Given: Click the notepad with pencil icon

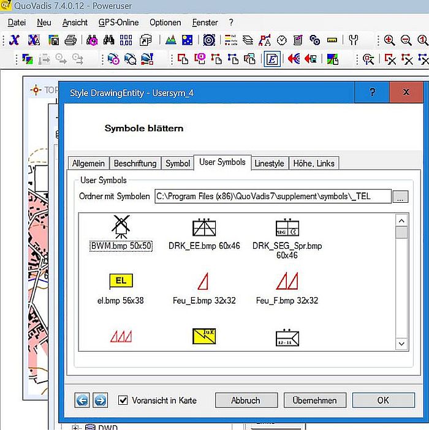Looking at the screenshot, I should (x=298, y=40).
